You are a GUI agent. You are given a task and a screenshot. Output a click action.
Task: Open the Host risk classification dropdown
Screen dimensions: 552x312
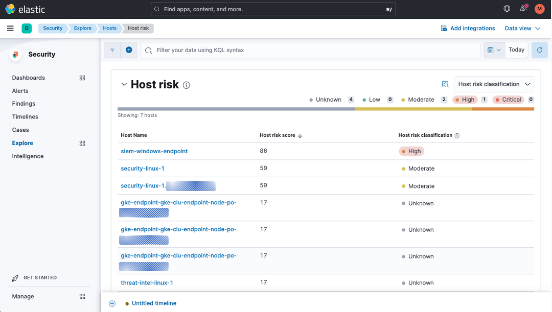pos(494,84)
